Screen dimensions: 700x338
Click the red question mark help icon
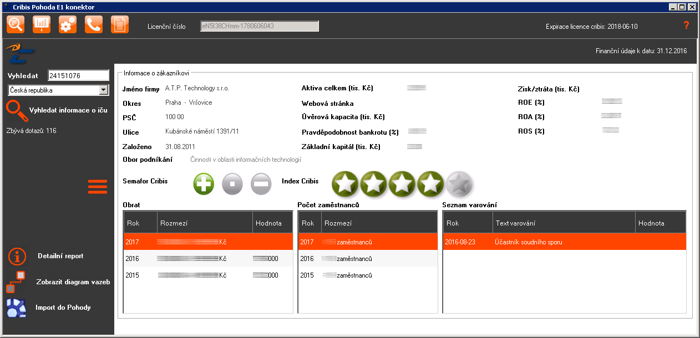click(686, 25)
